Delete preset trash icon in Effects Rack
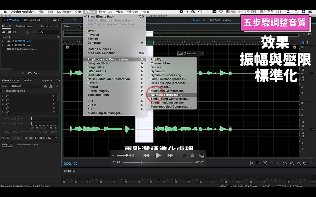The width and height of the screenshot is (316, 197). click(x=50, y=86)
